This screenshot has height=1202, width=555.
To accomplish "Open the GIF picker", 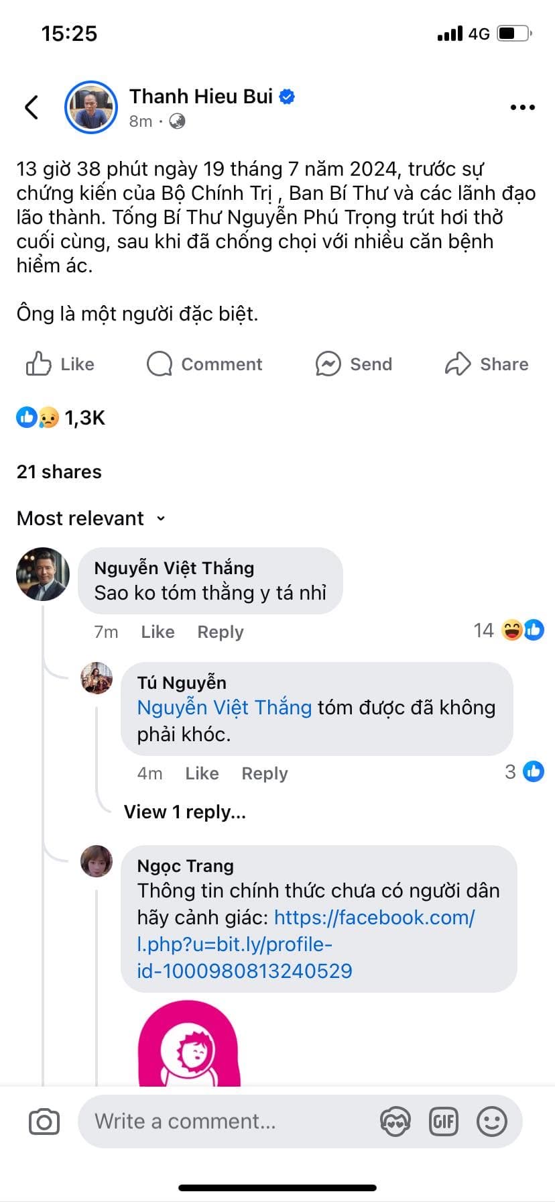I will point(443,1122).
